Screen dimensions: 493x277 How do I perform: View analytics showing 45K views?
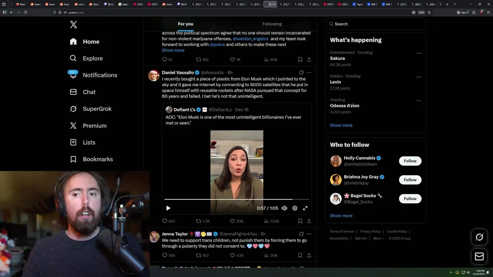(270, 60)
